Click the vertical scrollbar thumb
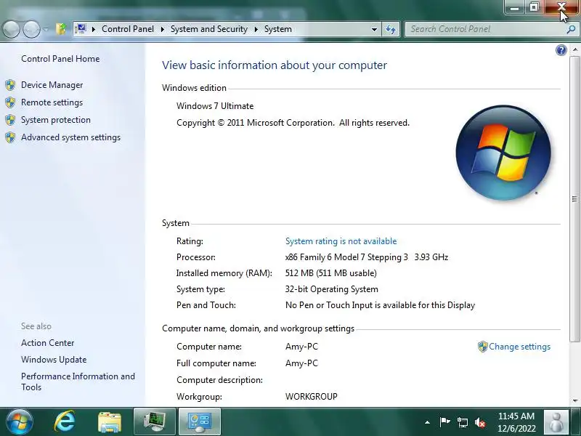 point(574,199)
